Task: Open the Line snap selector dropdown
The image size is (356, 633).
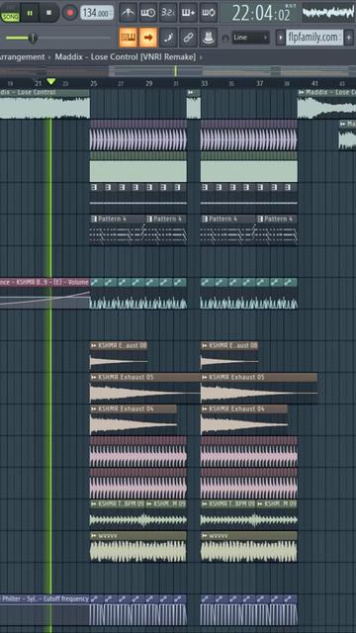Action: [250, 38]
